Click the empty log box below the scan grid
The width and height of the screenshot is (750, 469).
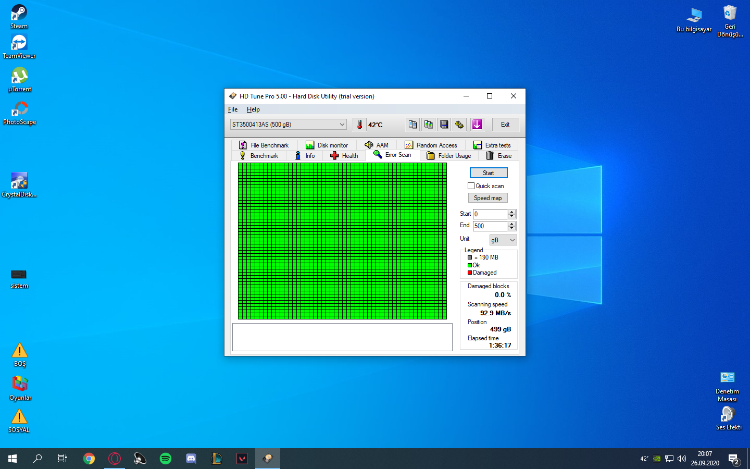click(342, 337)
